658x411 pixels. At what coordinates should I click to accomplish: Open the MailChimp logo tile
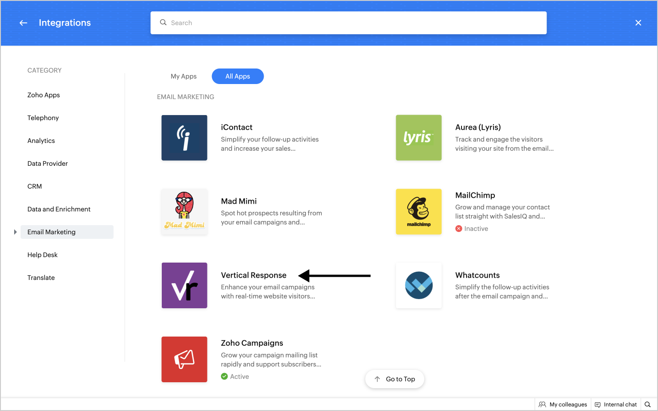tap(419, 211)
